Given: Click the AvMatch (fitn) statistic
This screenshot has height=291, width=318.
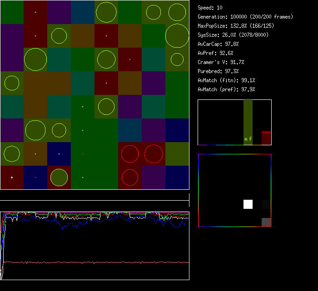Looking at the screenshot, I should pyautogui.click(x=226, y=80).
